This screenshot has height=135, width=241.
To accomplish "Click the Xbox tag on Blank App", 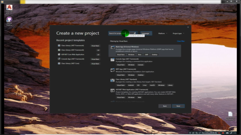I will [x=139, y=55].
